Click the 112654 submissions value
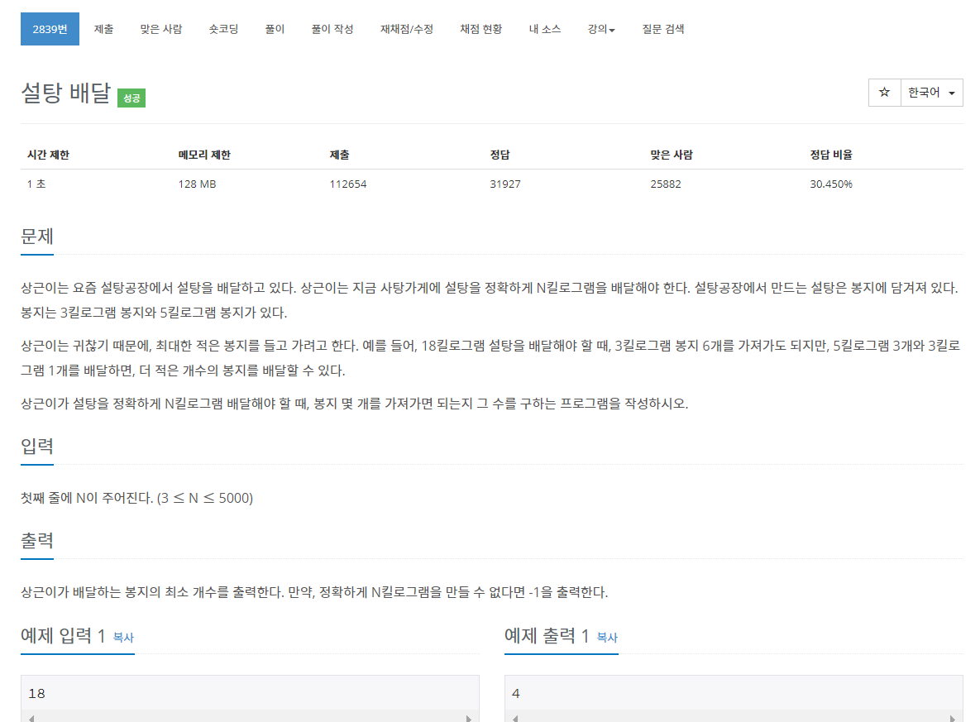The height and width of the screenshot is (722, 980). pos(348,184)
